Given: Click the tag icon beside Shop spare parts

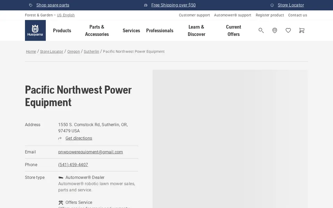Looking at the screenshot, I should coord(31,5).
